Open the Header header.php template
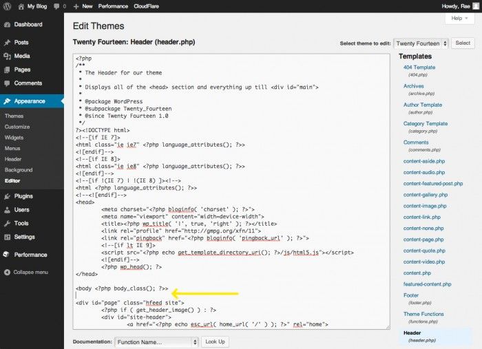 [x=412, y=332]
